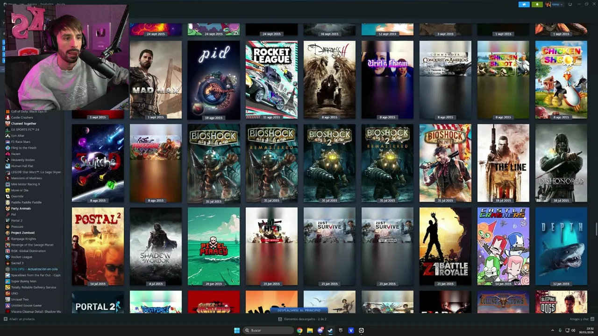Viewport: 598px width, 336px height.
Task: Click the Override game icon in sidebar
Action: pyautogui.click(x=7, y=196)
